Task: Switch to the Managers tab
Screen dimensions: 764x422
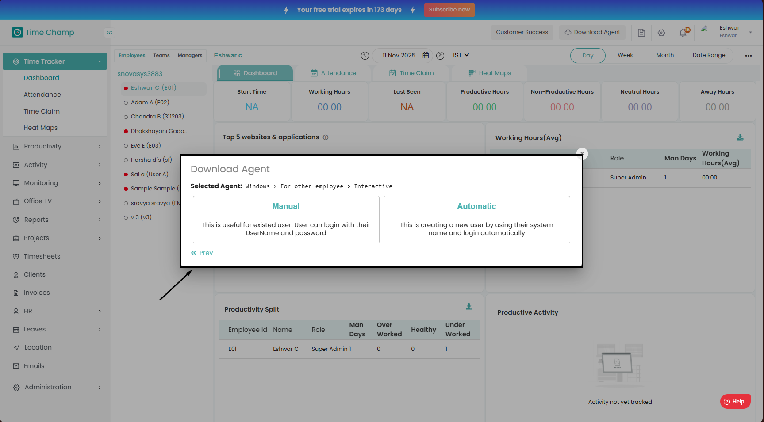Action: [190, 56]
